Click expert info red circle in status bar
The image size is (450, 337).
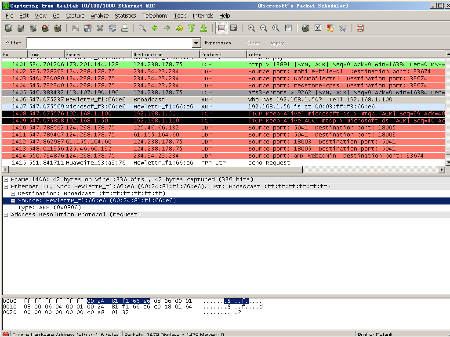(6, 334)
